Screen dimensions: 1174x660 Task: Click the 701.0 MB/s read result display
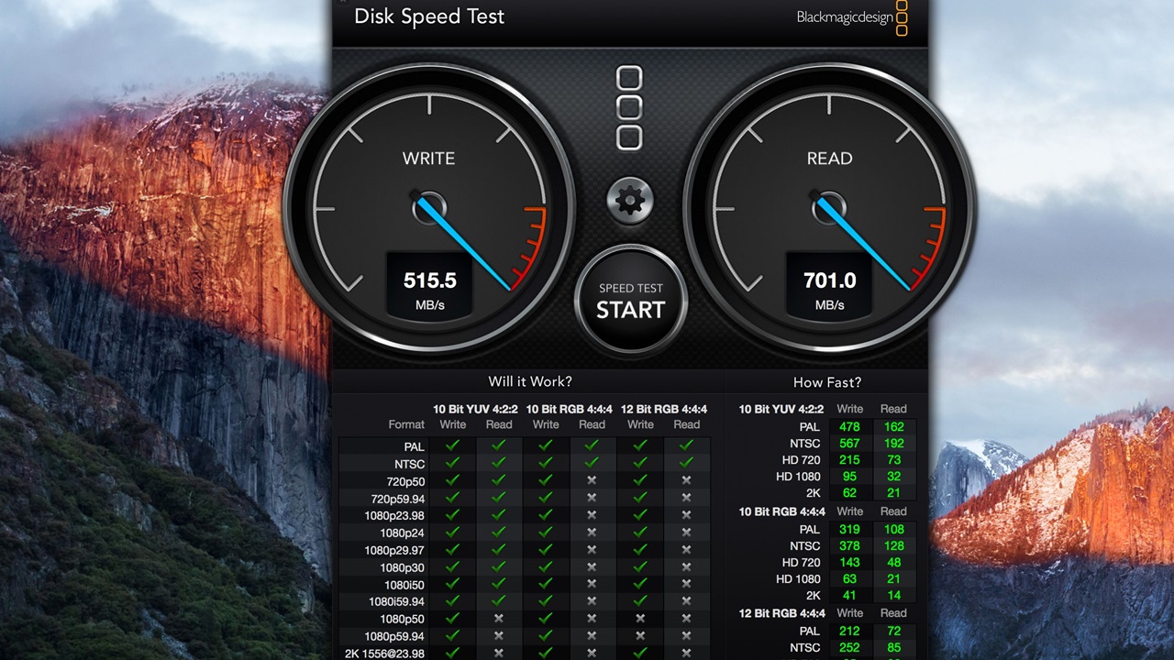[829, 280]
